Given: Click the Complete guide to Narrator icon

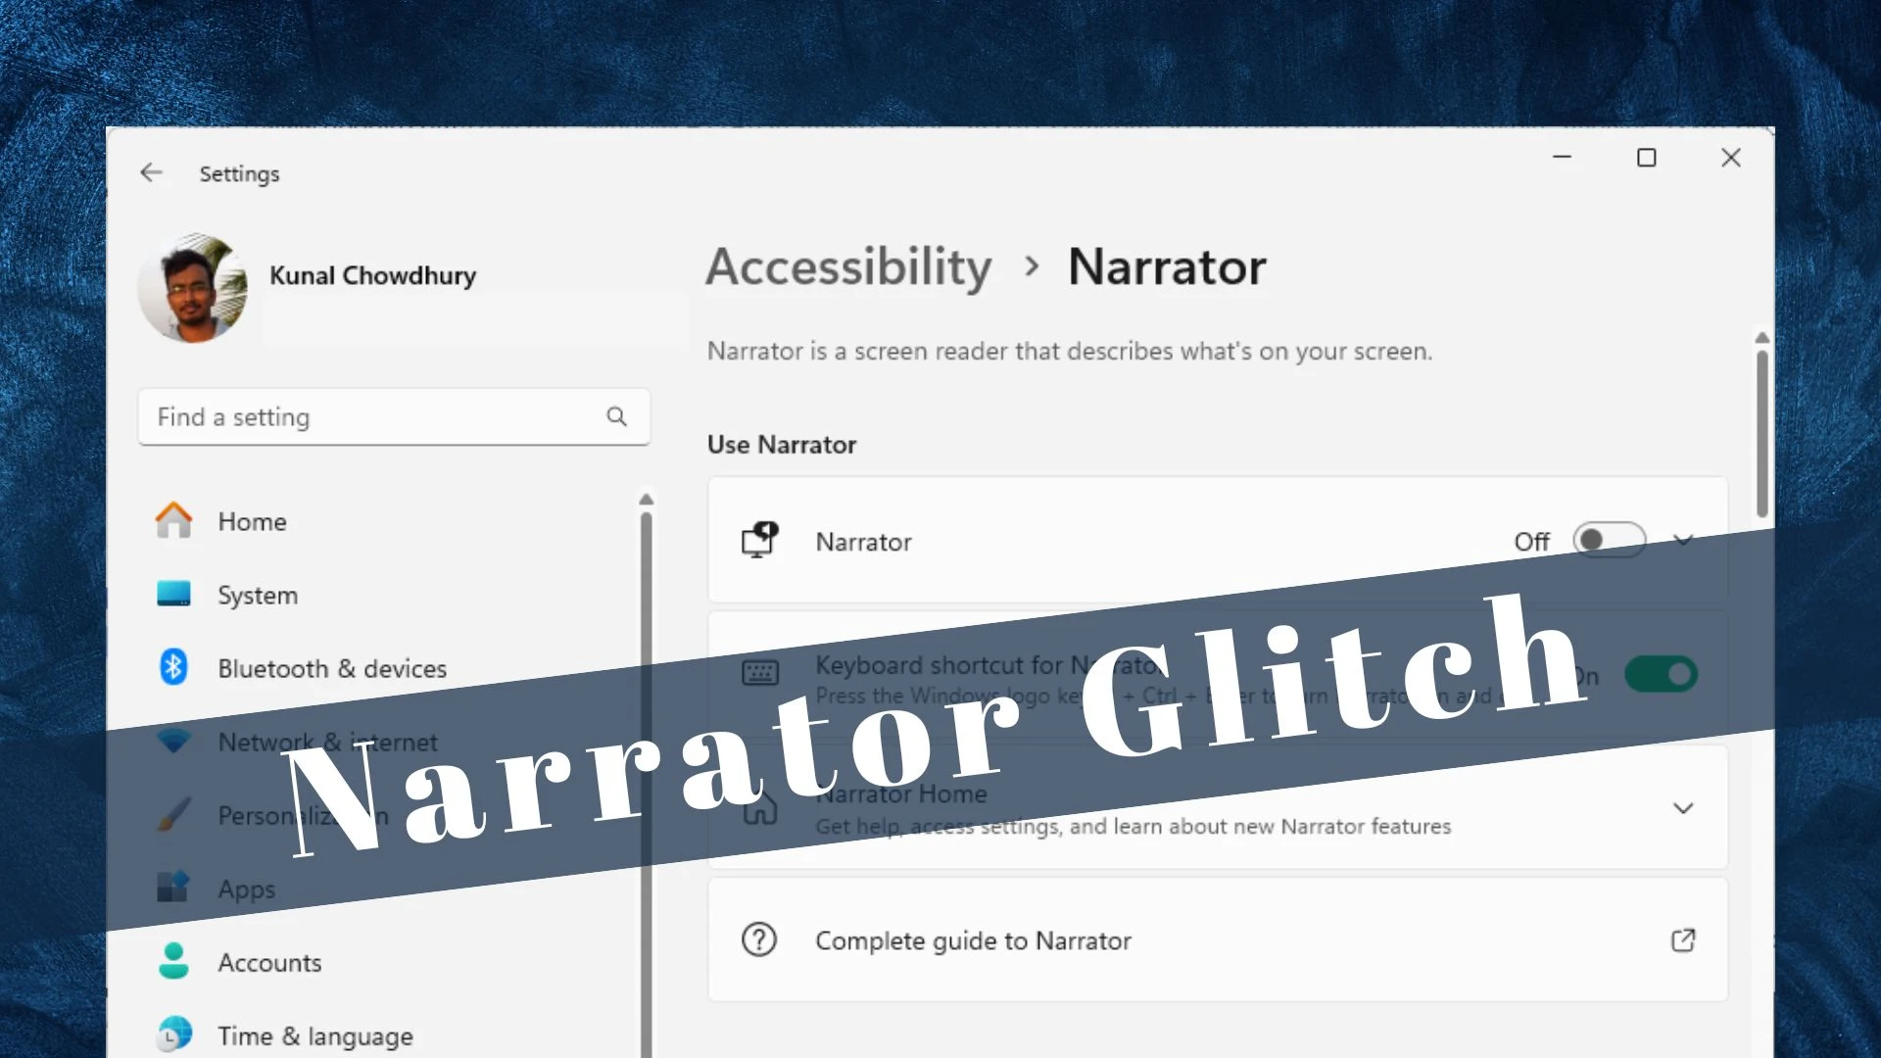Looking at the screenshot, I should (x=758, y=940).
